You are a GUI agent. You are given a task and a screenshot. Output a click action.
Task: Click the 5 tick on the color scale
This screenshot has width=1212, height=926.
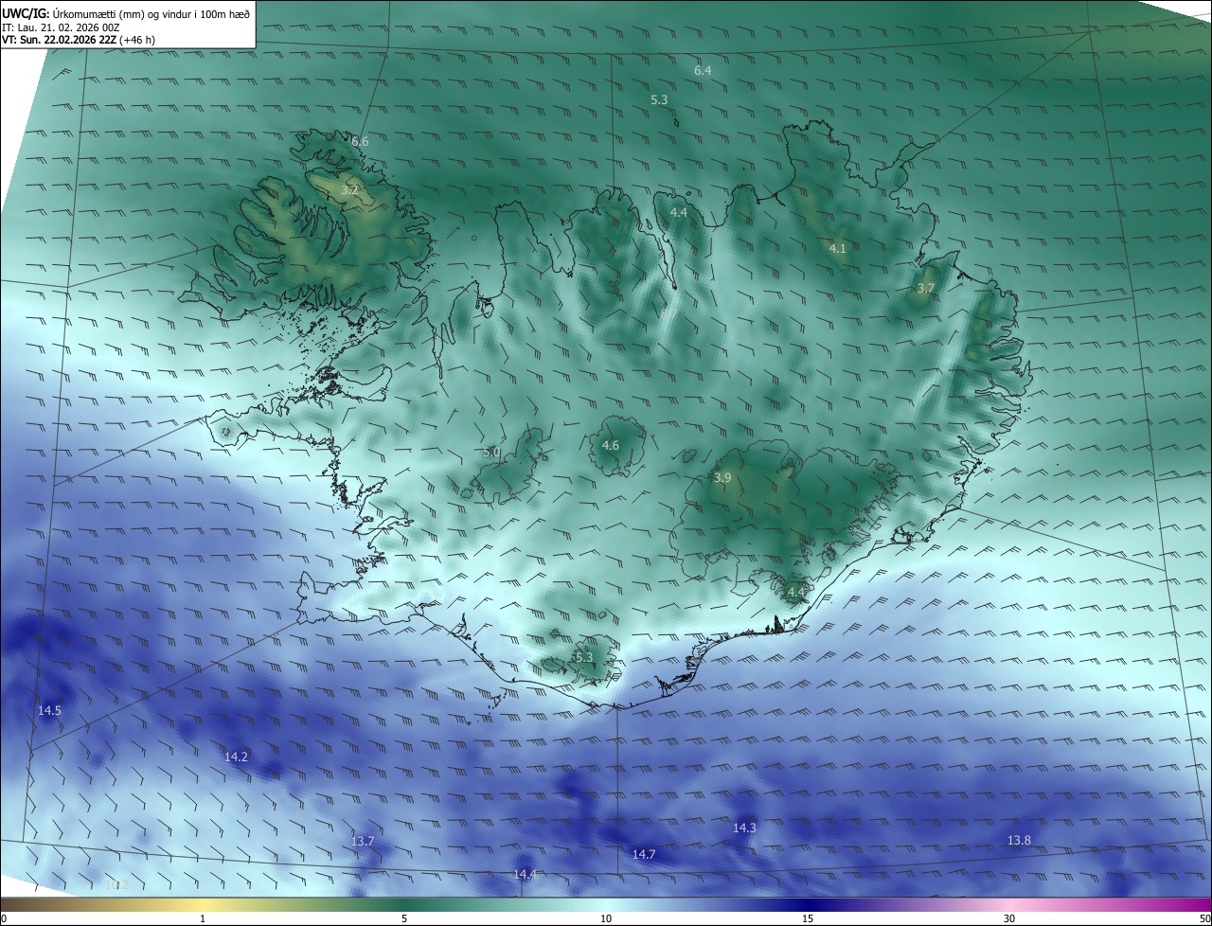point(404,918)
